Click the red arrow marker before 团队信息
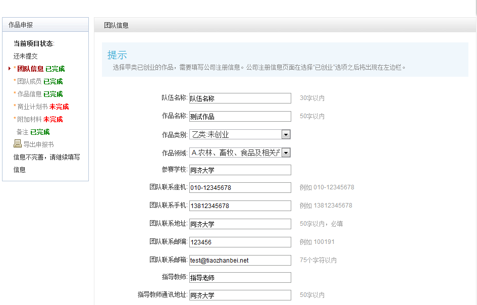The height and width of the screenshot is (305, 477). (10, 69)
